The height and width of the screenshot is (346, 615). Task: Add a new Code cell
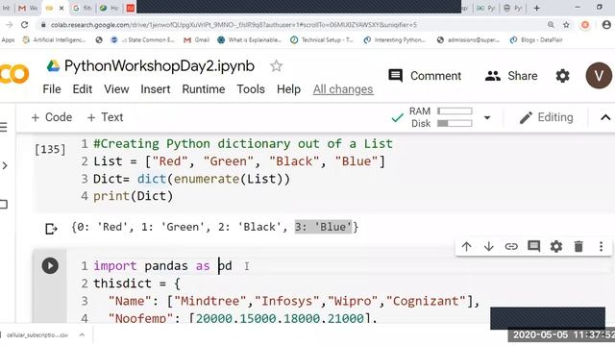point(51,117)
